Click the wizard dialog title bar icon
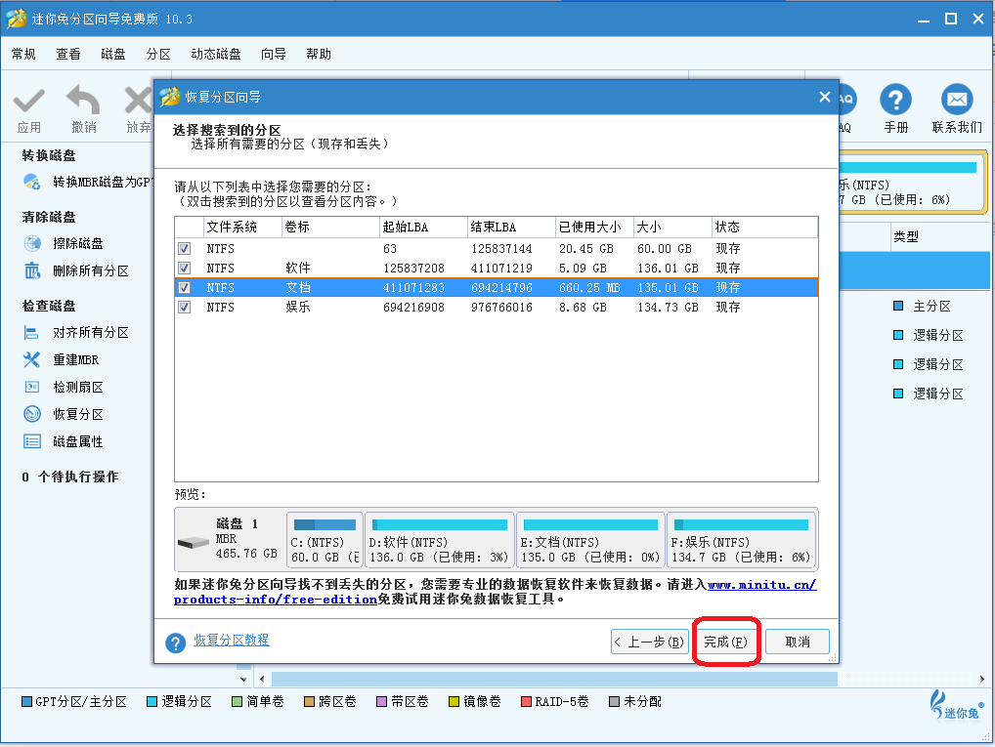The width and height of the screenshot is (995, 747). point(169,97)
